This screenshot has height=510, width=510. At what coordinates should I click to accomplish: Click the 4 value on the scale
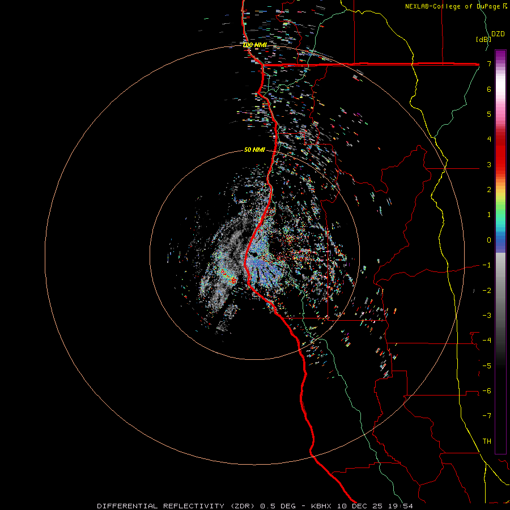point(489,139)
